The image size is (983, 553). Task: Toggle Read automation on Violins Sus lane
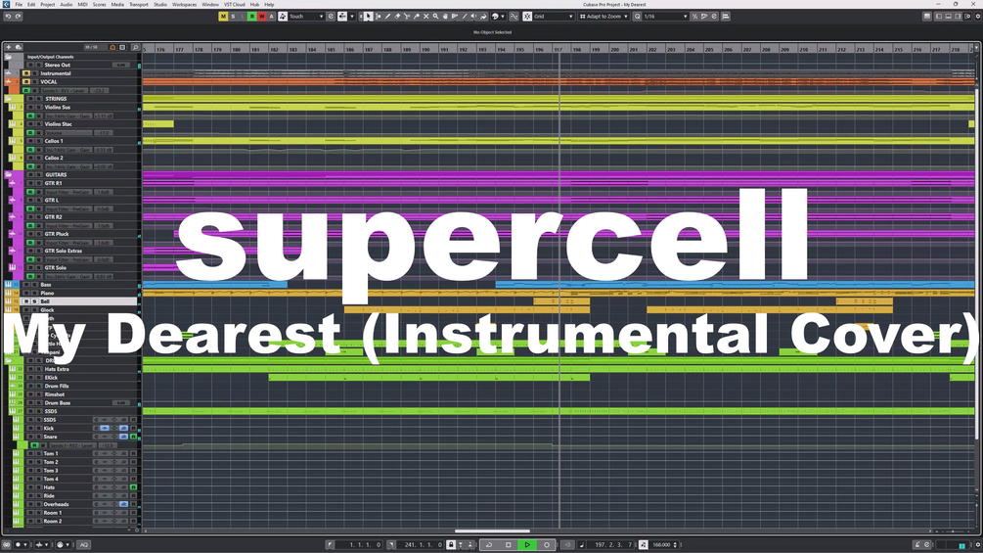30,115
